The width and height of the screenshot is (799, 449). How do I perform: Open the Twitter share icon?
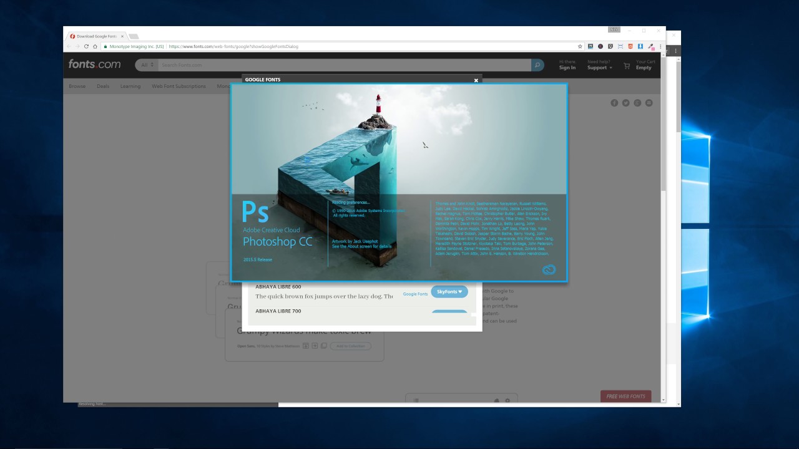tap(625, 103)
